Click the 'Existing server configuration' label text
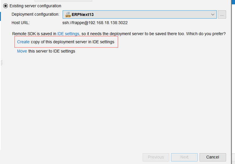This screenshot has width=235, height=164. tap(35, 6)
